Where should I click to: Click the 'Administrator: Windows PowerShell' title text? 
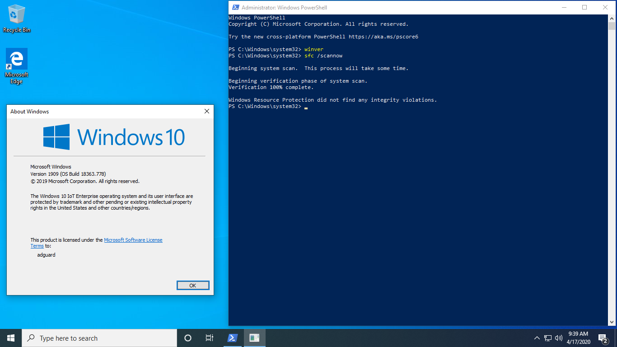(284, 8)
